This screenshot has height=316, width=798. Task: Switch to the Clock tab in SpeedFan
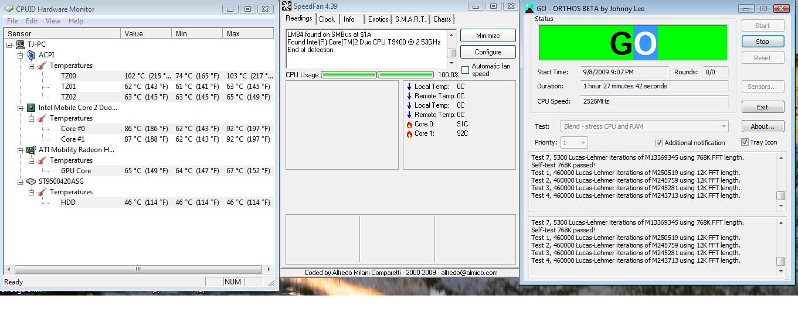(327, 19)
